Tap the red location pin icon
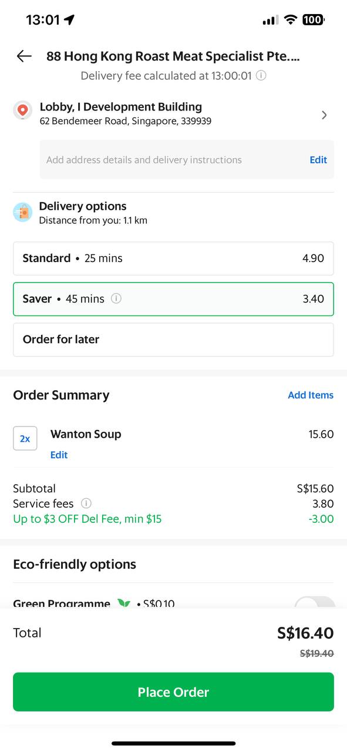347x752 pixels. [x=23, y=110]
